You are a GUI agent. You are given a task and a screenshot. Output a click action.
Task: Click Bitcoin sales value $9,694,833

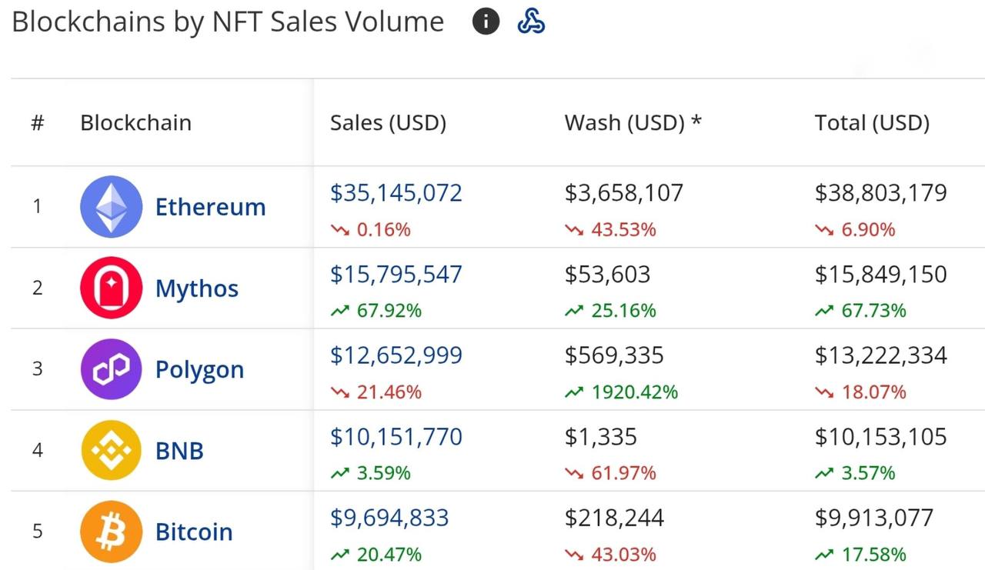[389, 518]
